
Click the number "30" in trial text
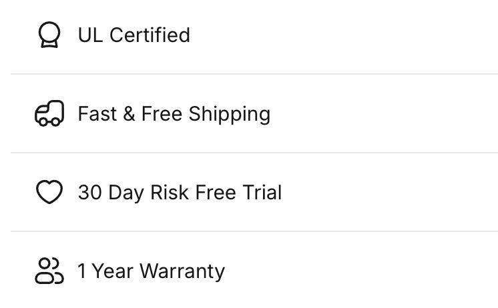[90, 192]
